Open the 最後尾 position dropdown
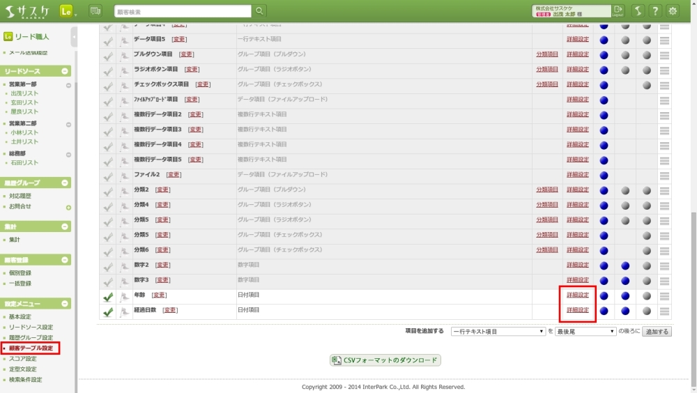 (585, 332)
